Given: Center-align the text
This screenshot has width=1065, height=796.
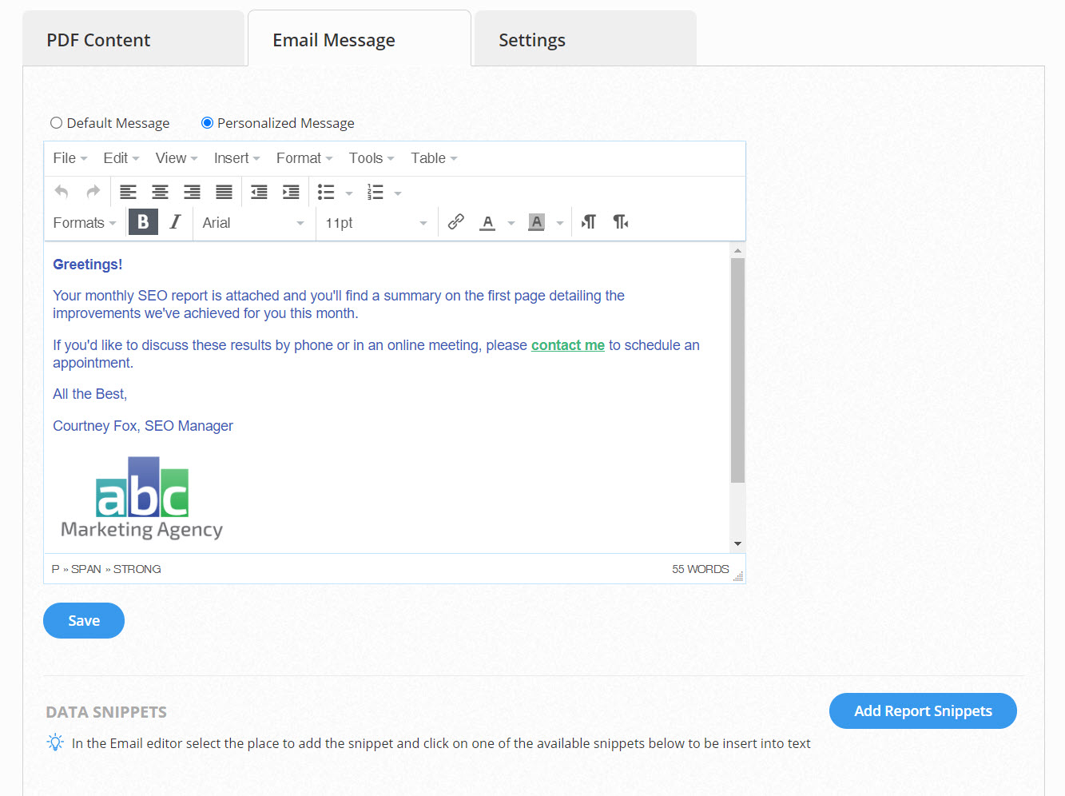Looking at the screenshot, I should coord(160,192).
